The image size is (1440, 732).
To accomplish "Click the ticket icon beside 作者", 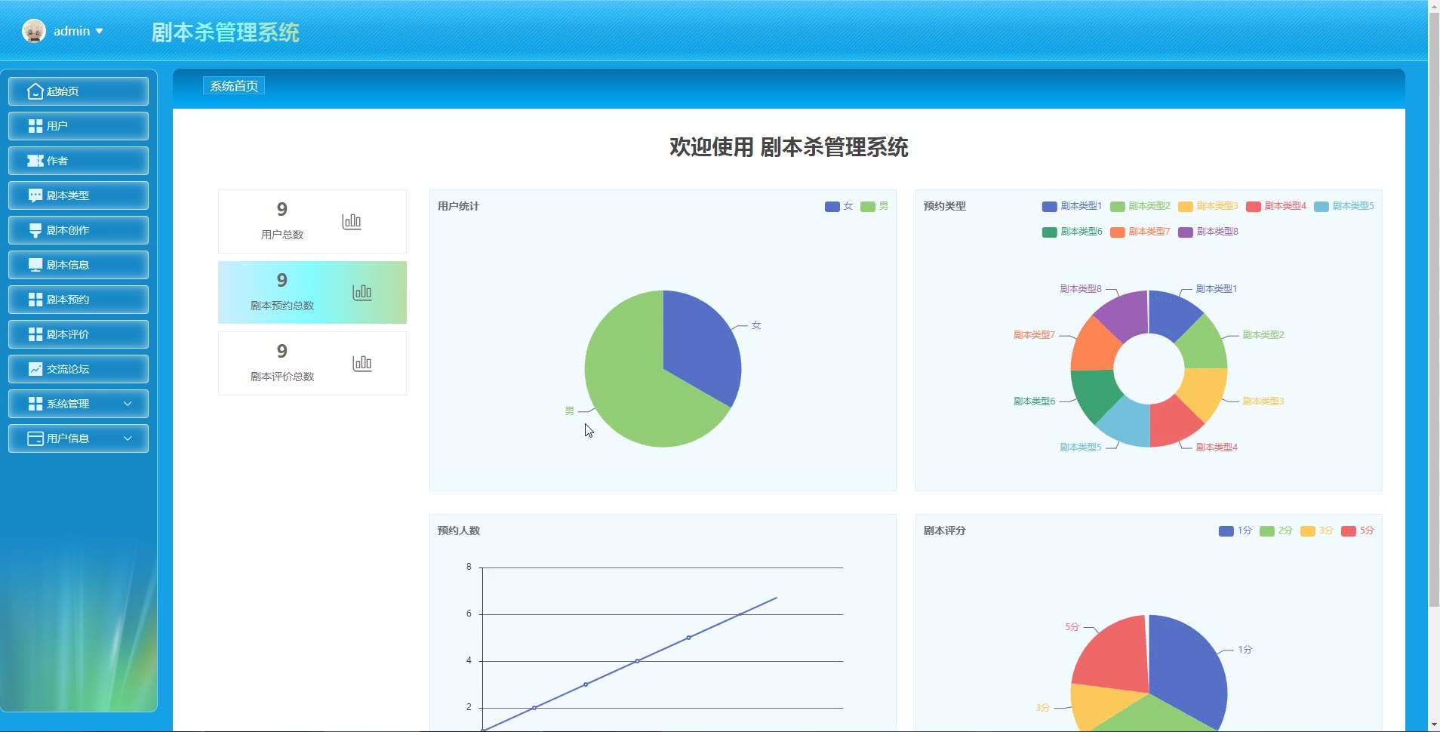I will tap(35, 161).
